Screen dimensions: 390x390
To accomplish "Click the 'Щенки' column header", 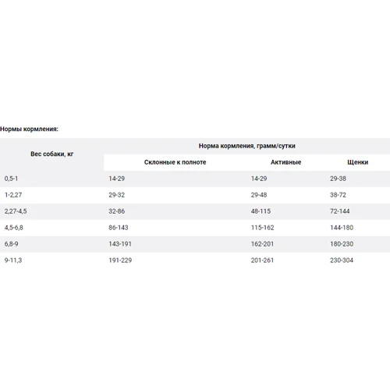I will [x=358, y=162].
